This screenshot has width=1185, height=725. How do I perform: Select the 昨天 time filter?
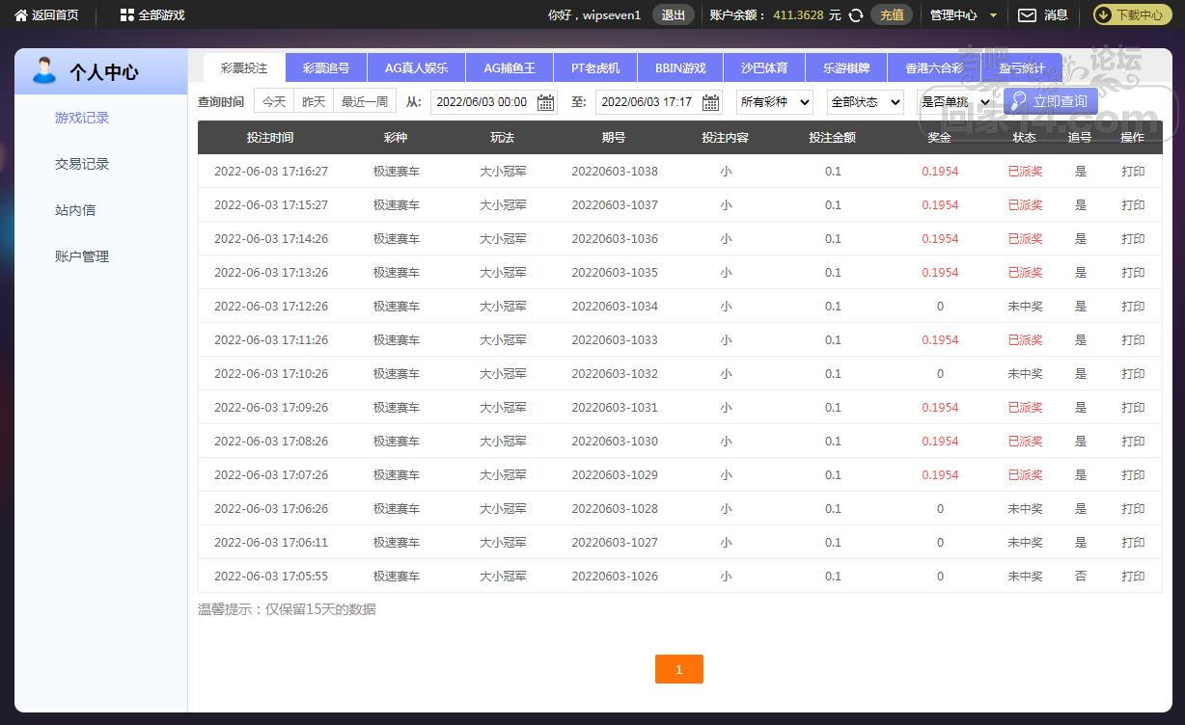tap(314, 101)
